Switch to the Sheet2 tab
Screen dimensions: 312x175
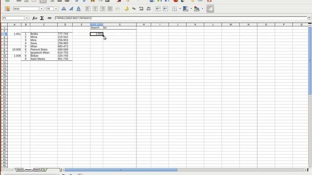28,170
